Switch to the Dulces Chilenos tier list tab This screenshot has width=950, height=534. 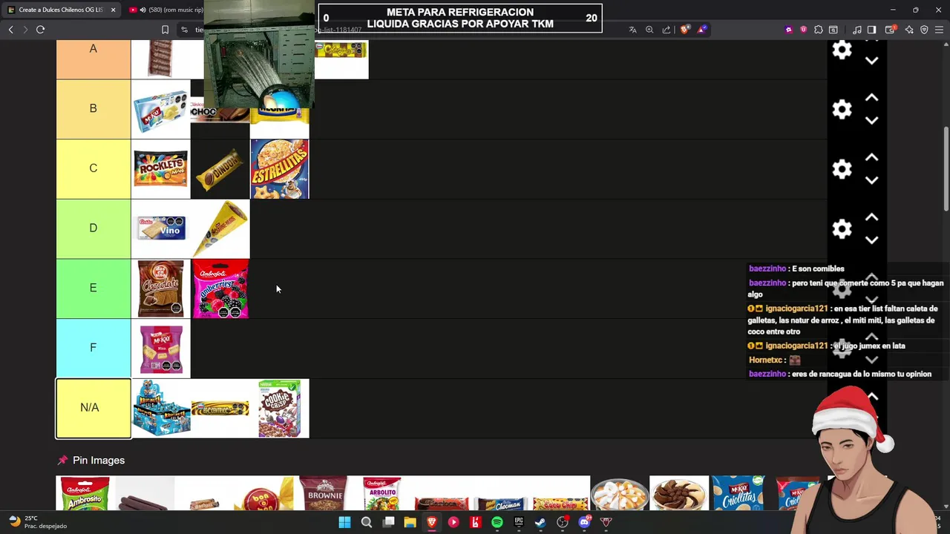point(61,10)
